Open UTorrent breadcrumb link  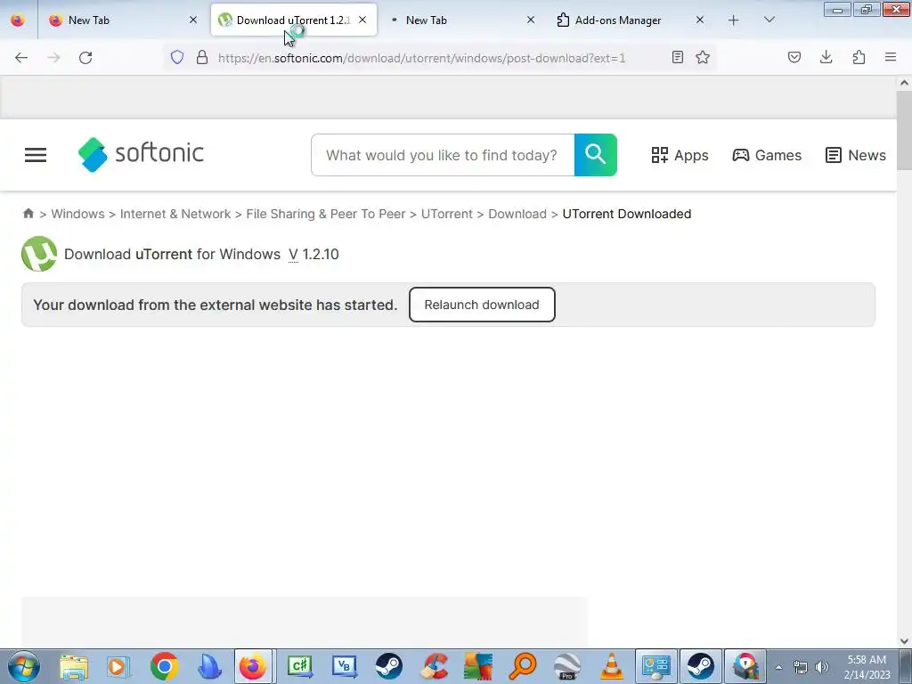coord(447,214)
